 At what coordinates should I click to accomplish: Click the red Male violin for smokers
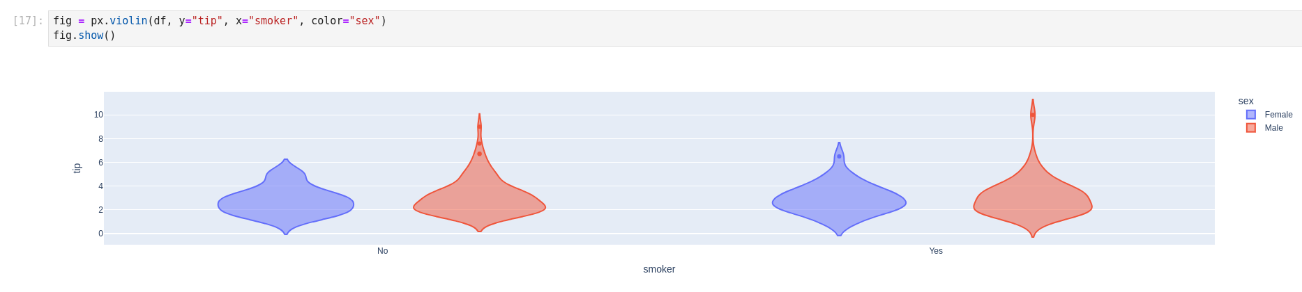(x=1033, y=206)
